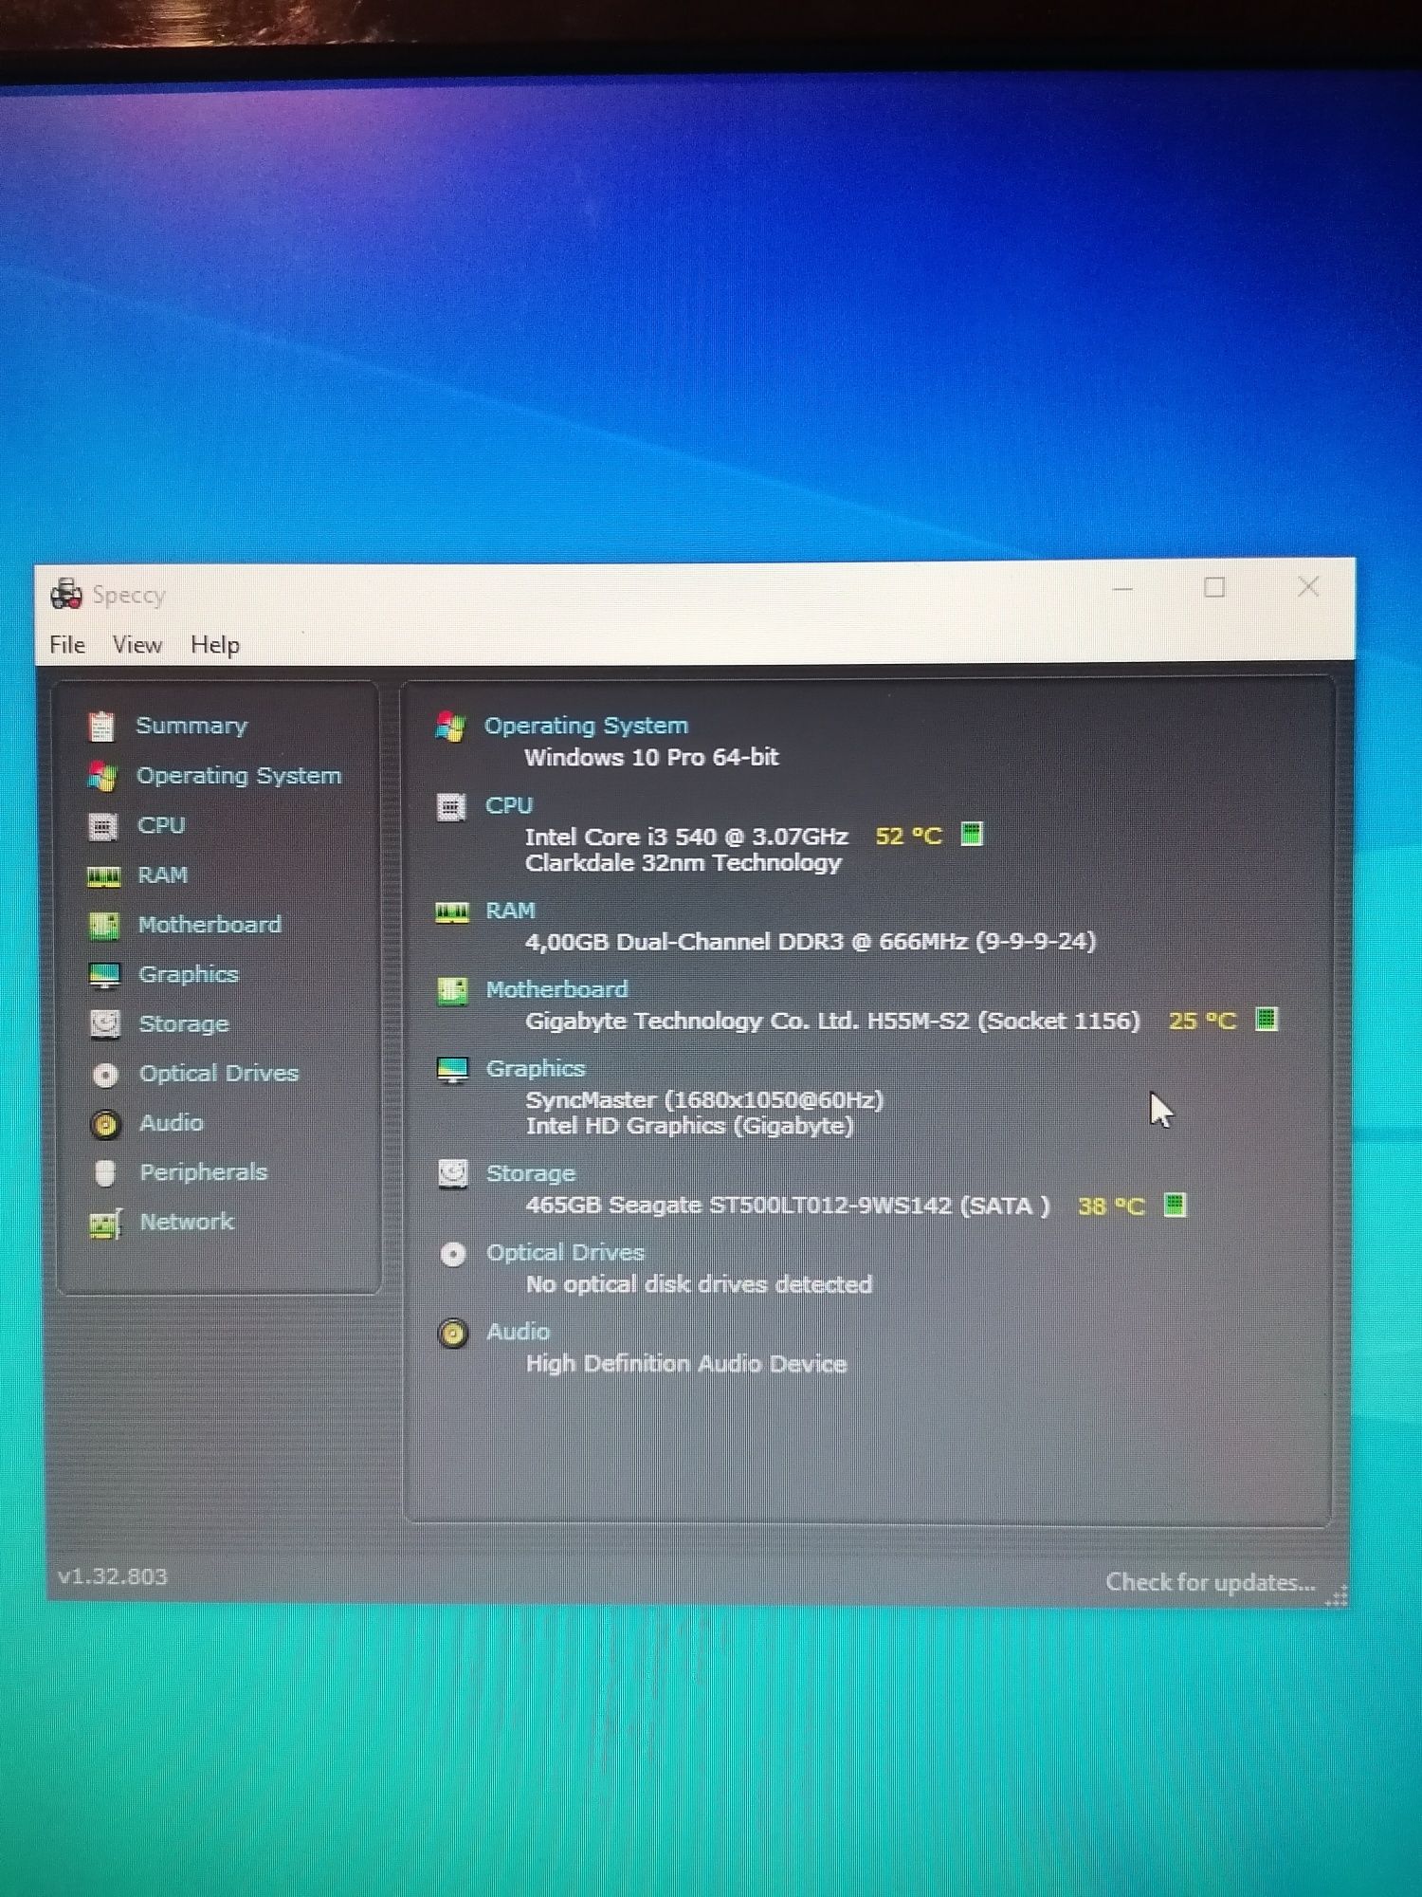Screen dimensions: 1422x1897
Task: Click the Network card icon in sidebar
Action: pyautogui.click(x=105, y=1224)
